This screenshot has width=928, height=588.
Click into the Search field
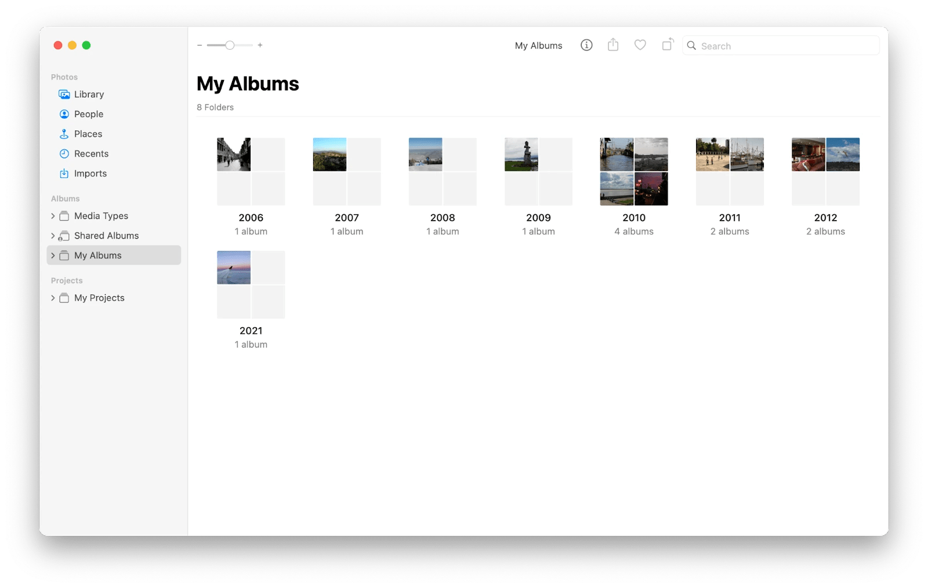[x=781, y=46]
